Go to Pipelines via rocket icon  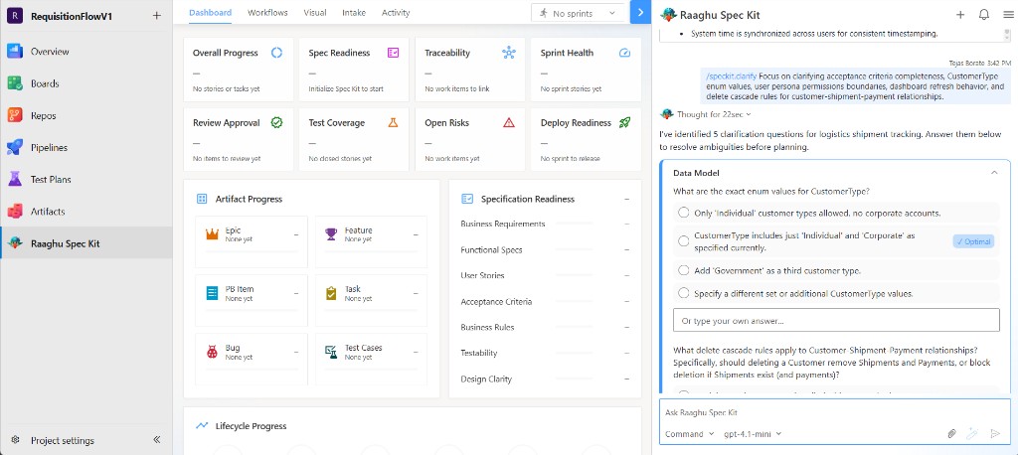pos(15,147)
